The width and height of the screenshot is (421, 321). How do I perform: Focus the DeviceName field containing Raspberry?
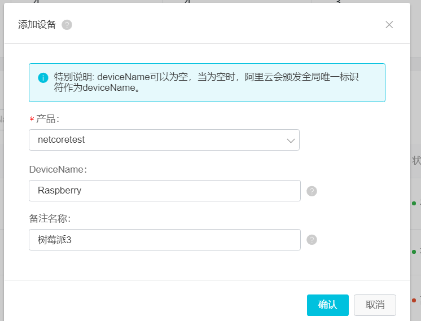pyautogui.click(x=164, y=191)
